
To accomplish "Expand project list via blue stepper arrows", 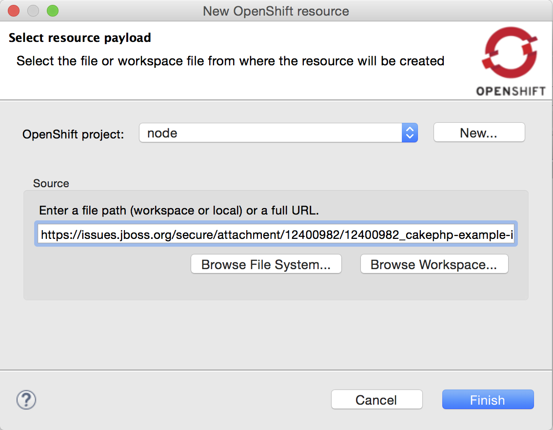I will [x=410, y=133].
